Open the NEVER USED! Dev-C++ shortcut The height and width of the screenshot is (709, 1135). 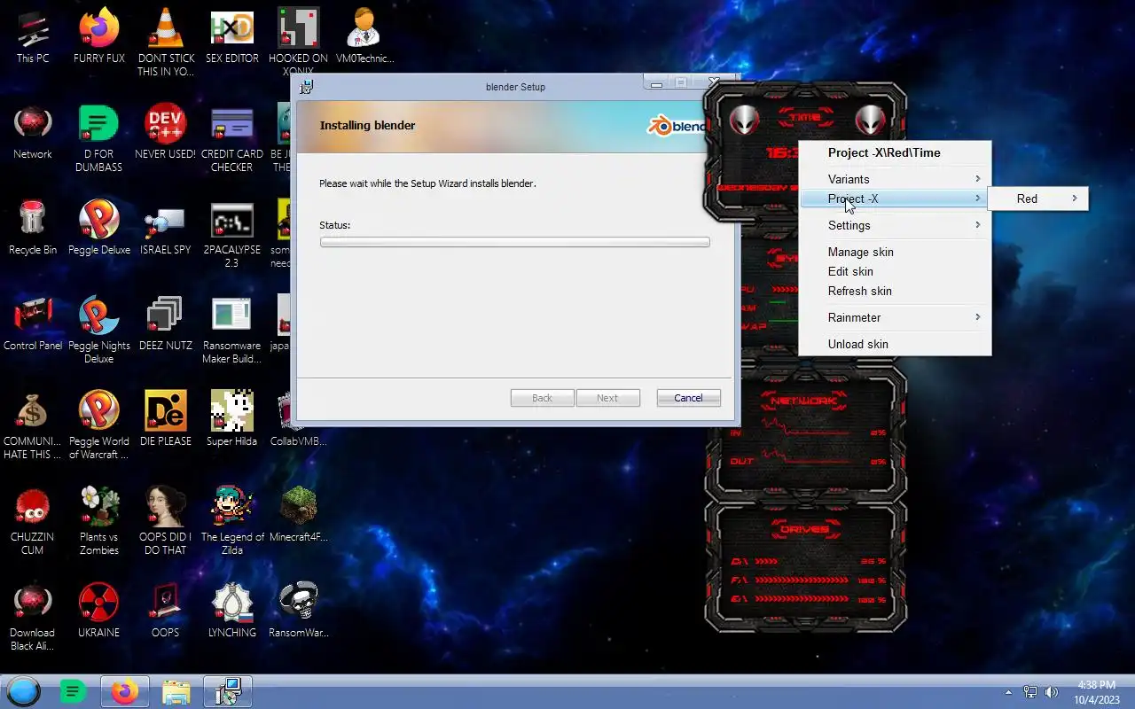[x=166, y=131]
